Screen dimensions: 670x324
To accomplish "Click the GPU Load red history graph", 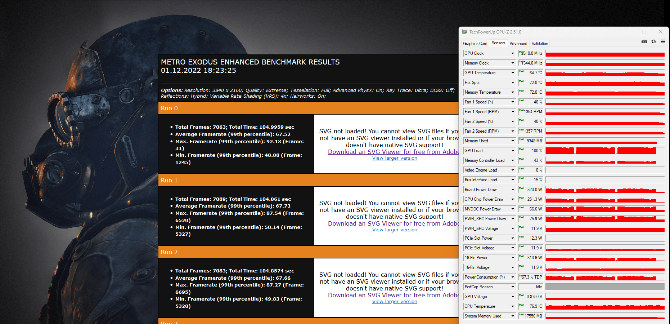I will click(605, 151).
